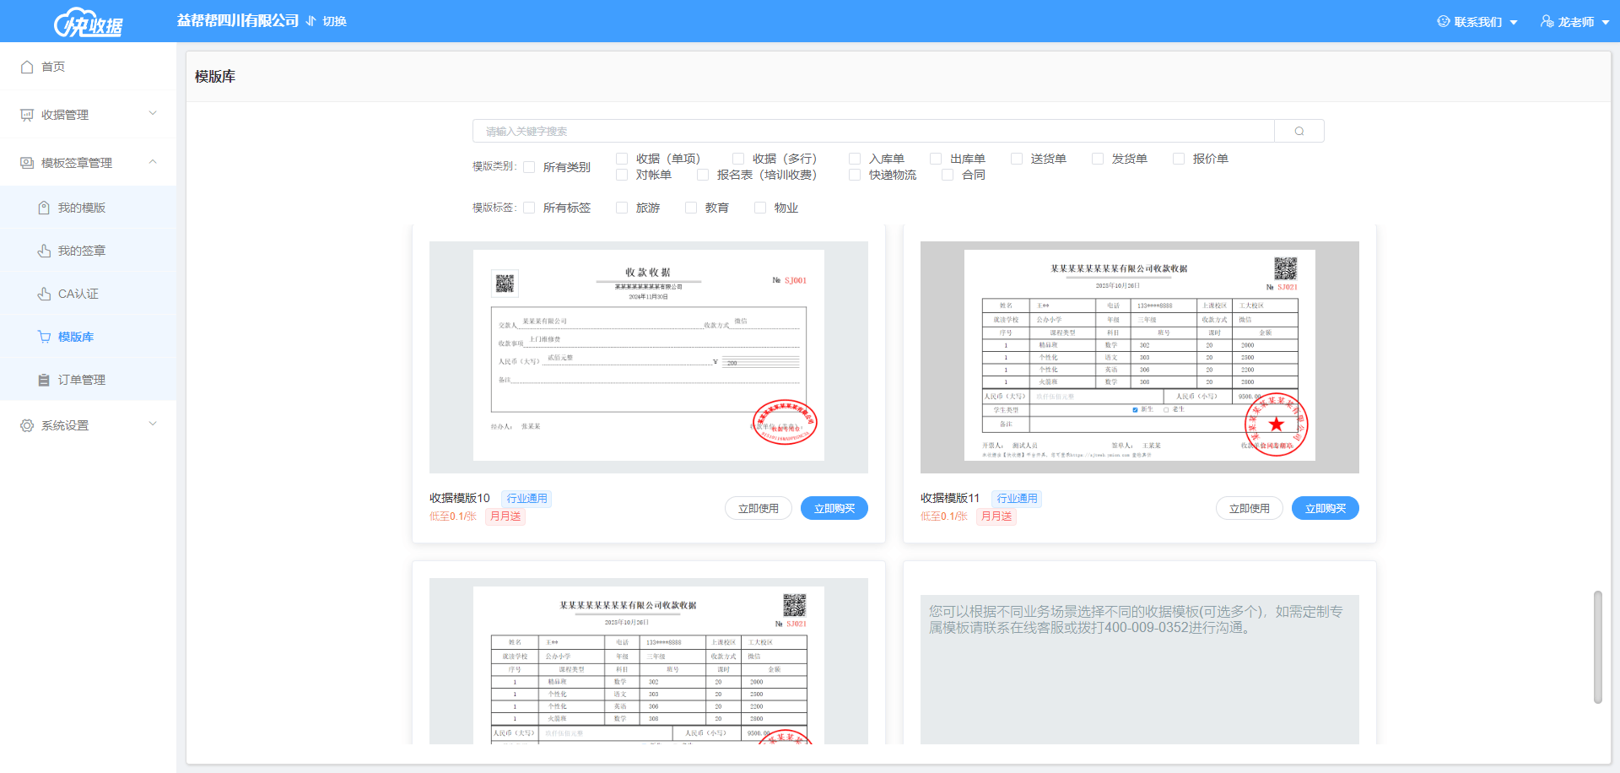Screen dimensions: 1620x773
Task: Click the 我的签章 stamp icon
Action: (44, 251)
